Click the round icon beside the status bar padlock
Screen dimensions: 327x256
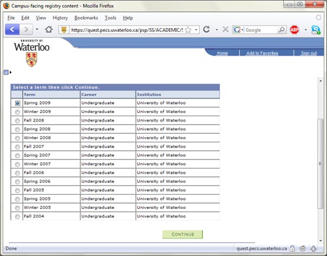pyautogui.click(x=303, y=248)
